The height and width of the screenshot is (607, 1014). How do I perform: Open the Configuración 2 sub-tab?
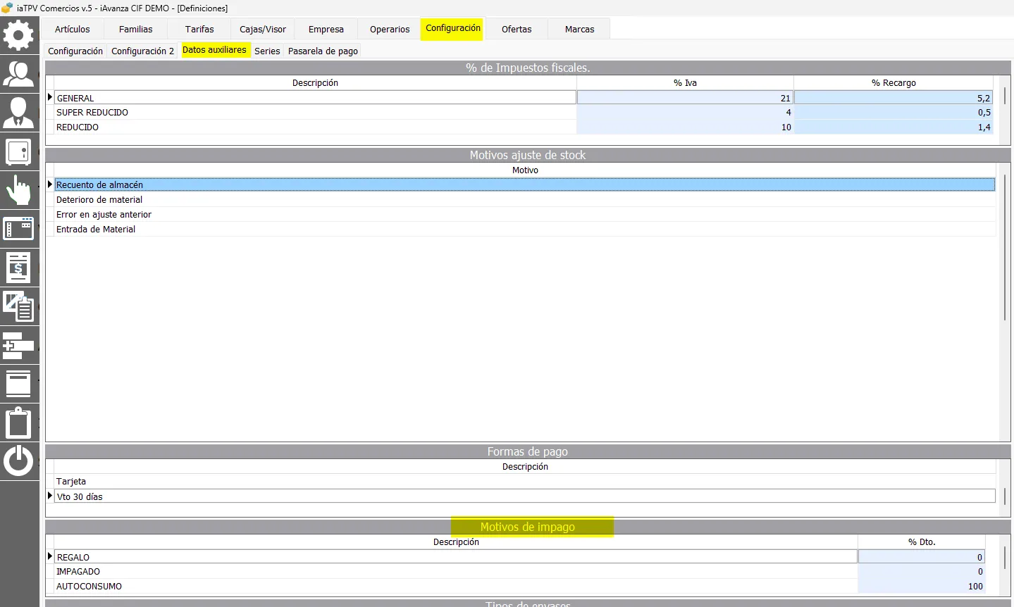142,51
